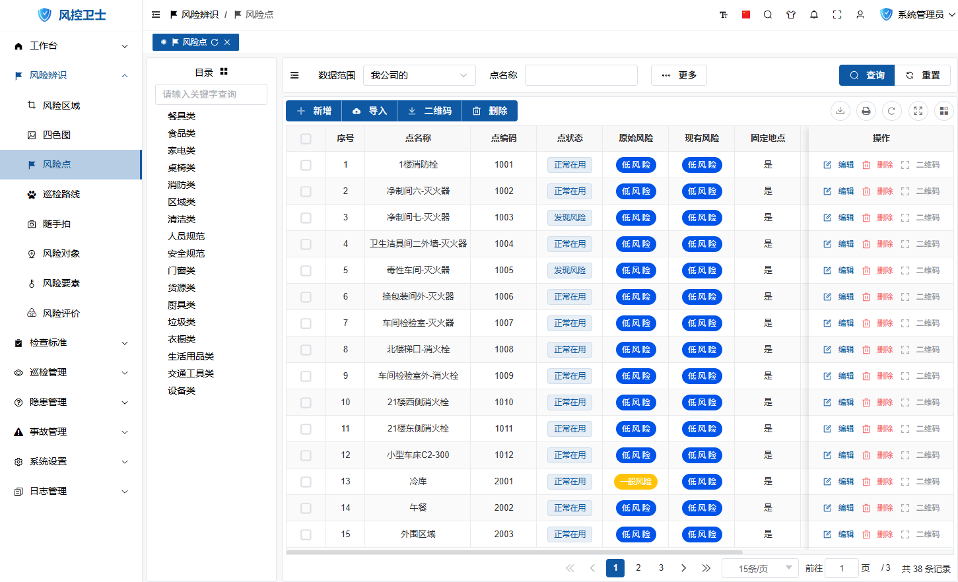
Task: Click the 新增 add button
Action: point(314,111)
